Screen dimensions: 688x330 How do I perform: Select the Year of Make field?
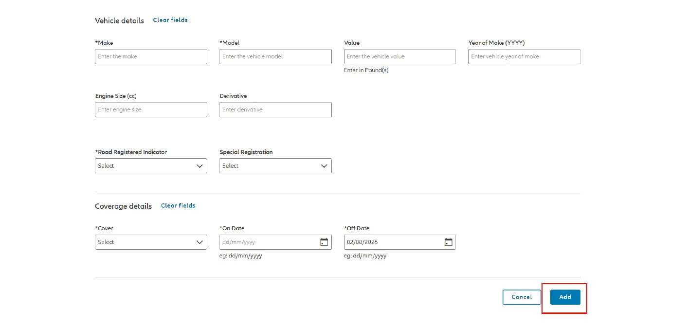pyautogui.click(x=525, y=56)
